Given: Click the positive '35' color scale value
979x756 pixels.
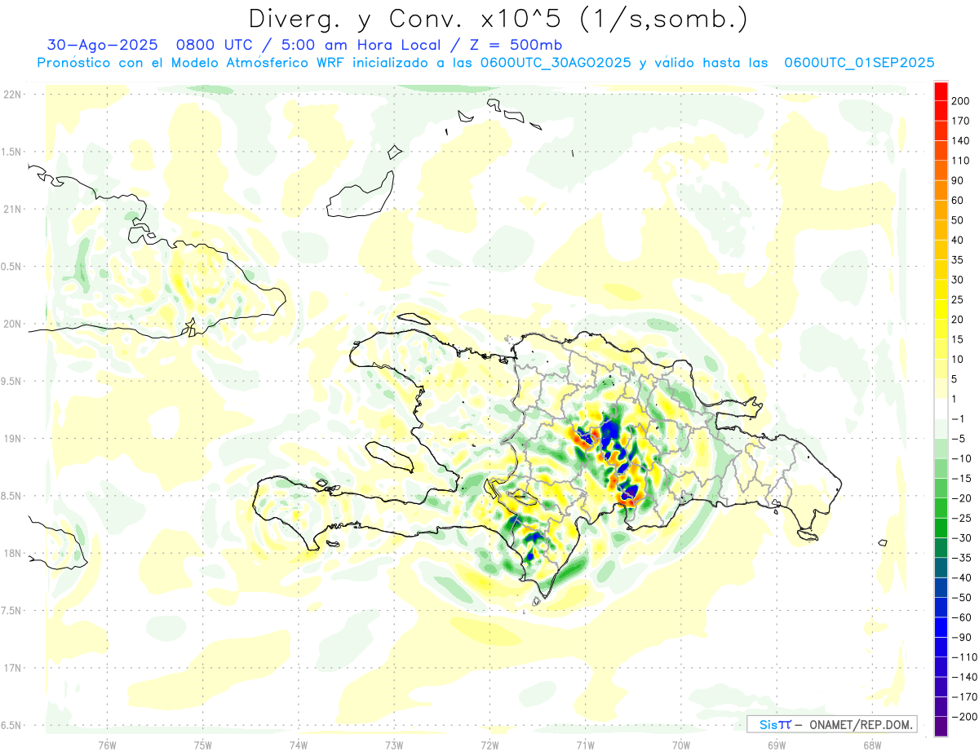Looking at the screenshot, I should (x=959, y=259).
